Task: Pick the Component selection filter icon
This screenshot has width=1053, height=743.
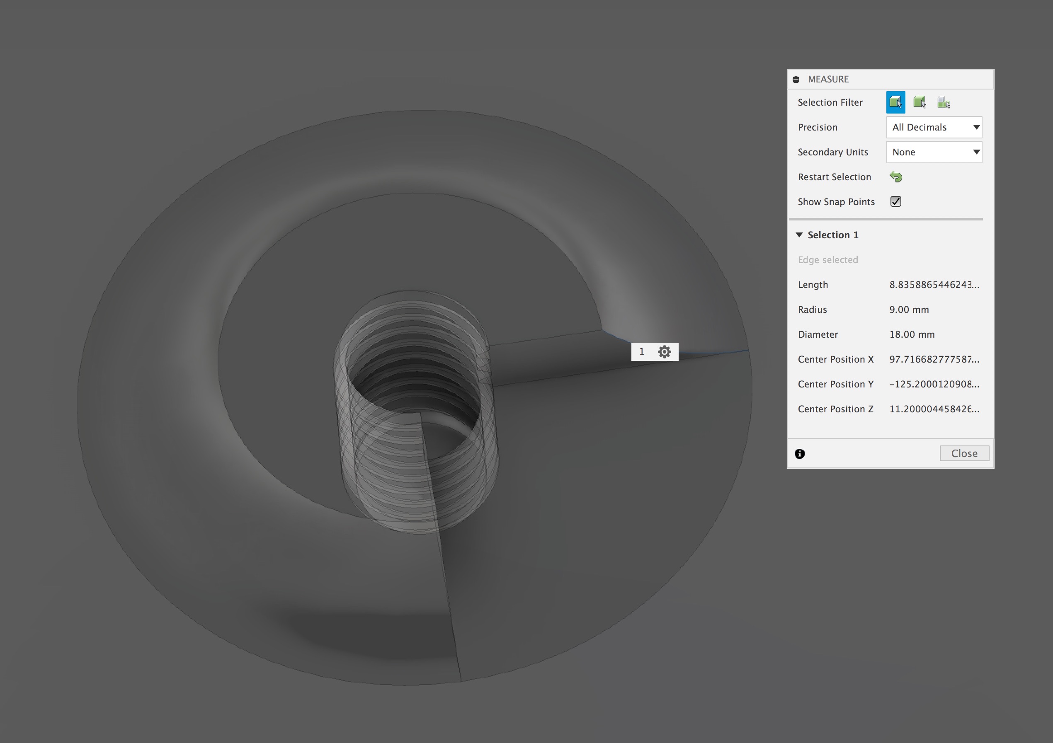Action: coord(944,102)
